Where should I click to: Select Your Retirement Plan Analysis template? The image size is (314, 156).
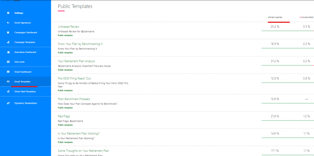point(76,61)
